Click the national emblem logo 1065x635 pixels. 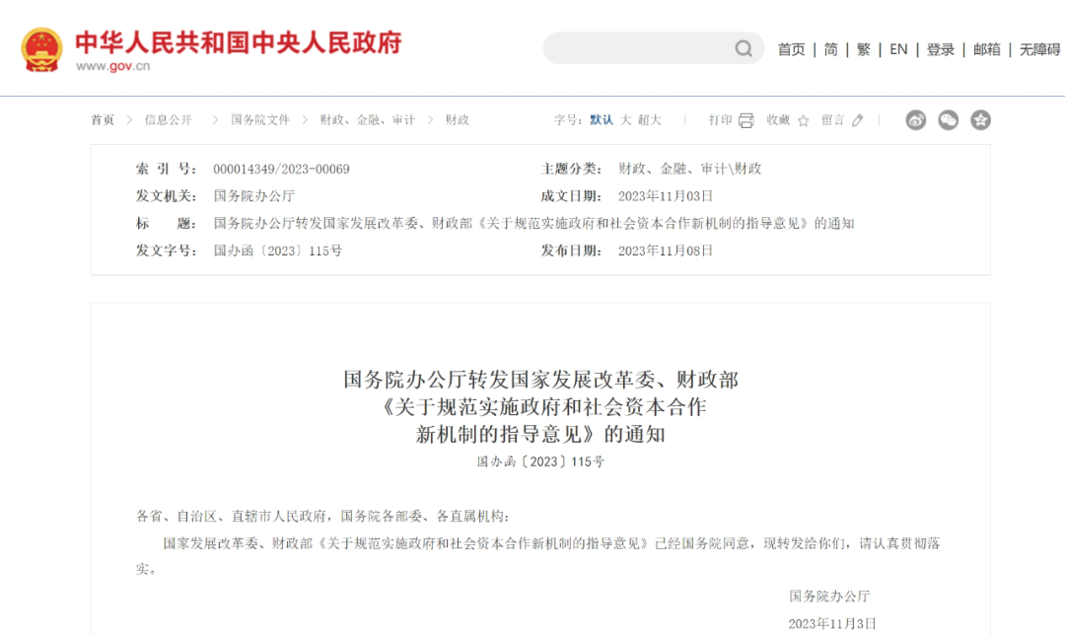[x=42, y=49]
